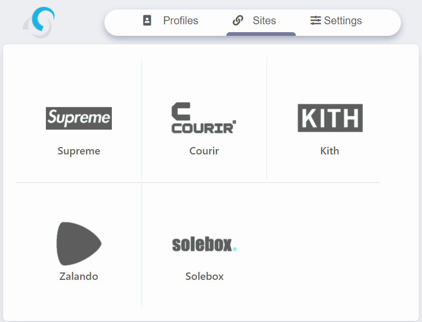This screenshot has width=422, height=322.
Task: Click the Courir site name
Action: (x=204, y=151)
